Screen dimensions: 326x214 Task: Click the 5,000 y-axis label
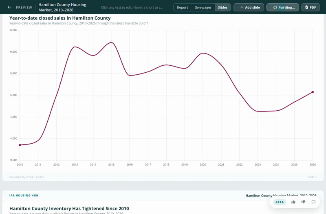coord(13,95)
